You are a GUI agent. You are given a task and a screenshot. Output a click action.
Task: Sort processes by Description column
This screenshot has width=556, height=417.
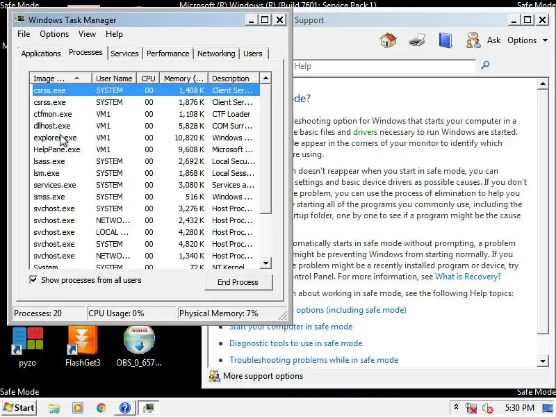coord(234,78)
